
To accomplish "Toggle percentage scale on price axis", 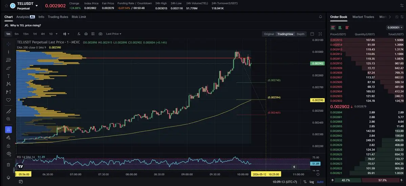I will (305, 182).
